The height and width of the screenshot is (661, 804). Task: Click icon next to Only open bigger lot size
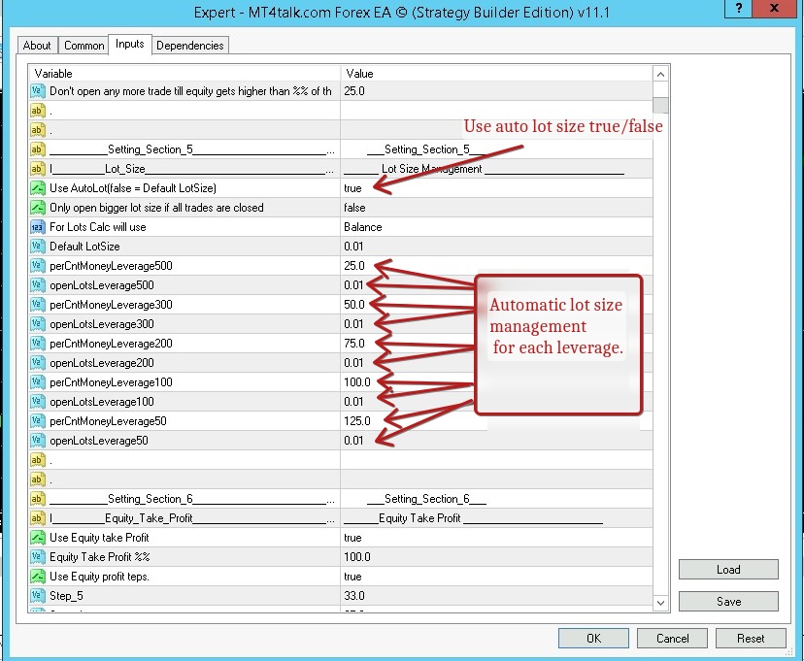(38, 208)
